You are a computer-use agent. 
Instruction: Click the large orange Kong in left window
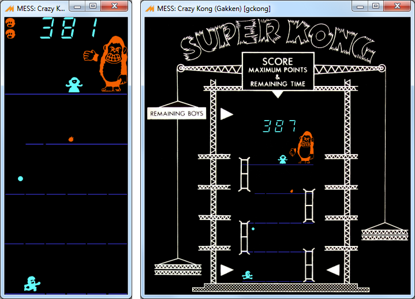113,63
